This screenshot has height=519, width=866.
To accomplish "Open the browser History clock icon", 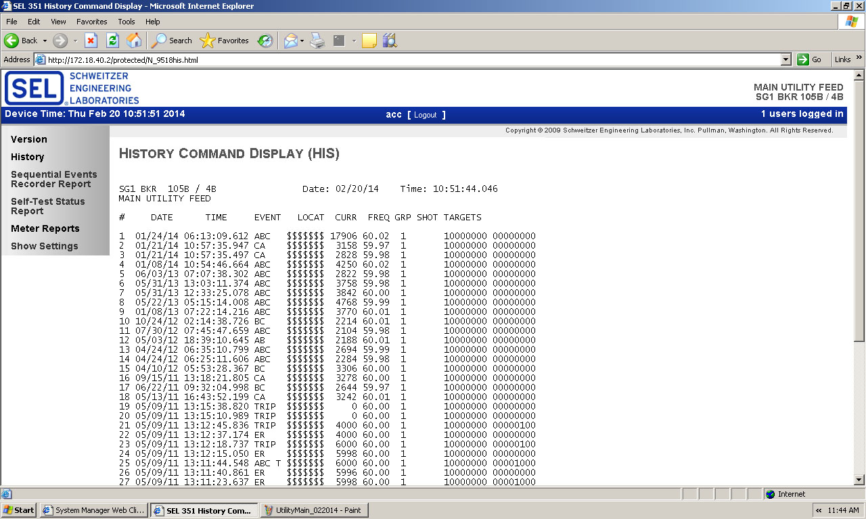I will click(x=265, y=41).
